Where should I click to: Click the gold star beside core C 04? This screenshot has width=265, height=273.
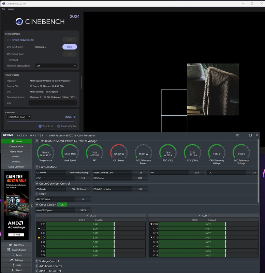pyautogui.click(x=39, y=237)
